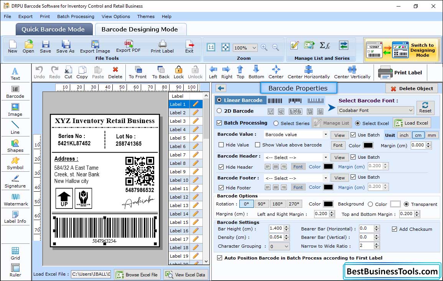Click the Lock object icon
This screenshot has height=281, width=443.
coord(179,72)
